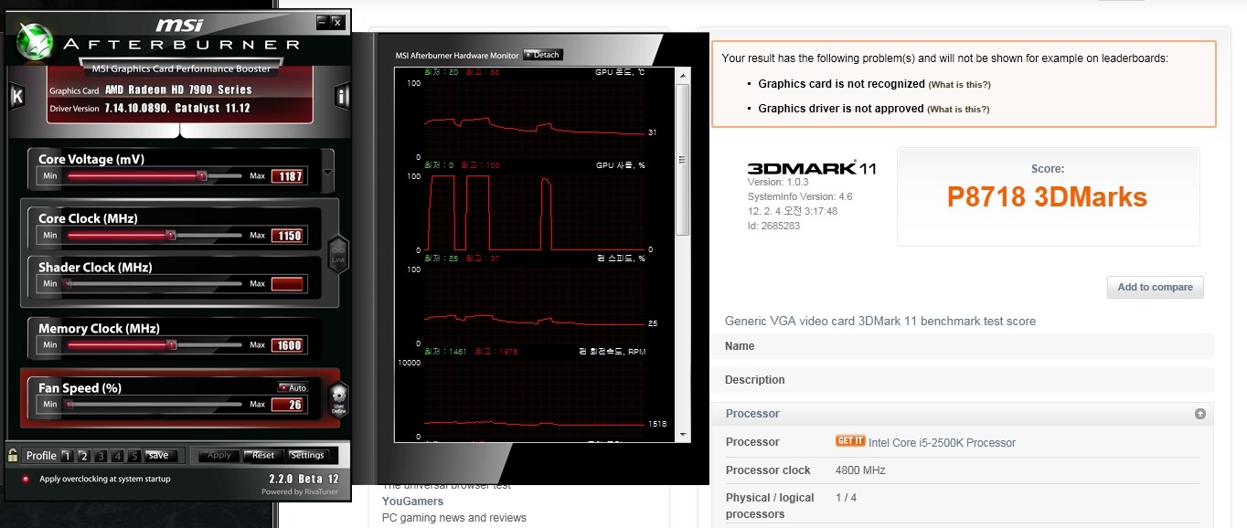Click the hardware monitor scrollbar thumb
The image size is (1247, 528).
pos(681,160)
